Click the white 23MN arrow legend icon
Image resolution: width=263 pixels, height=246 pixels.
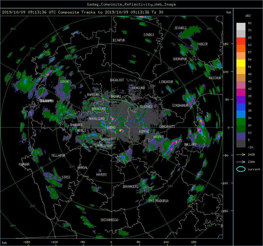pos(241,162)
